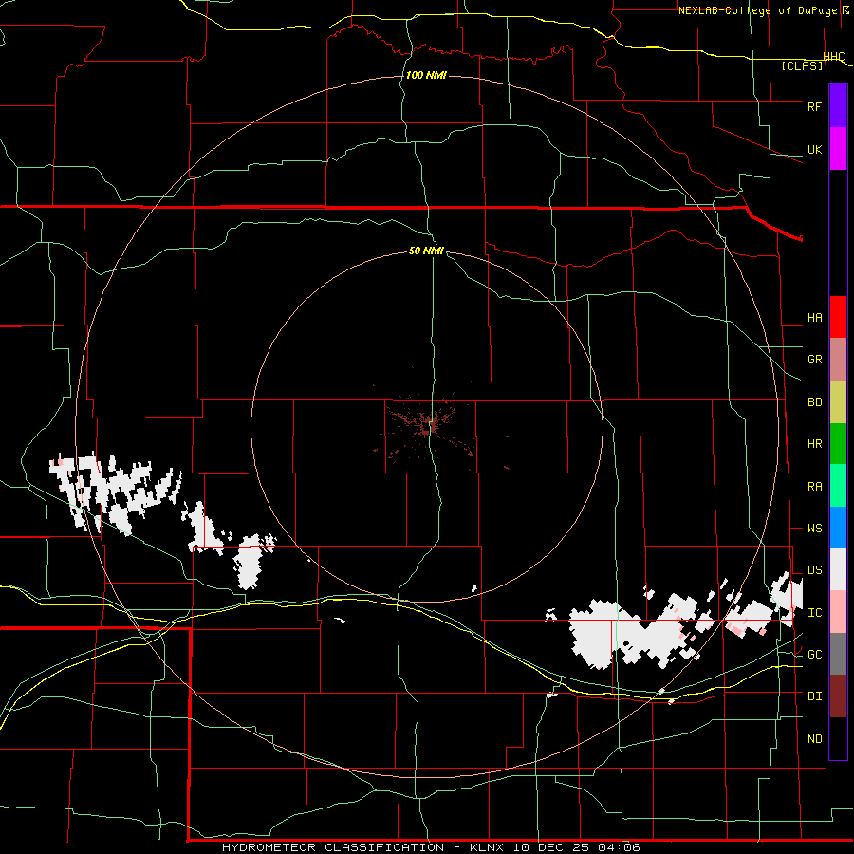Click the KLNX radar site at center
This screenshot has height=854, width=854.
[430, 426]
